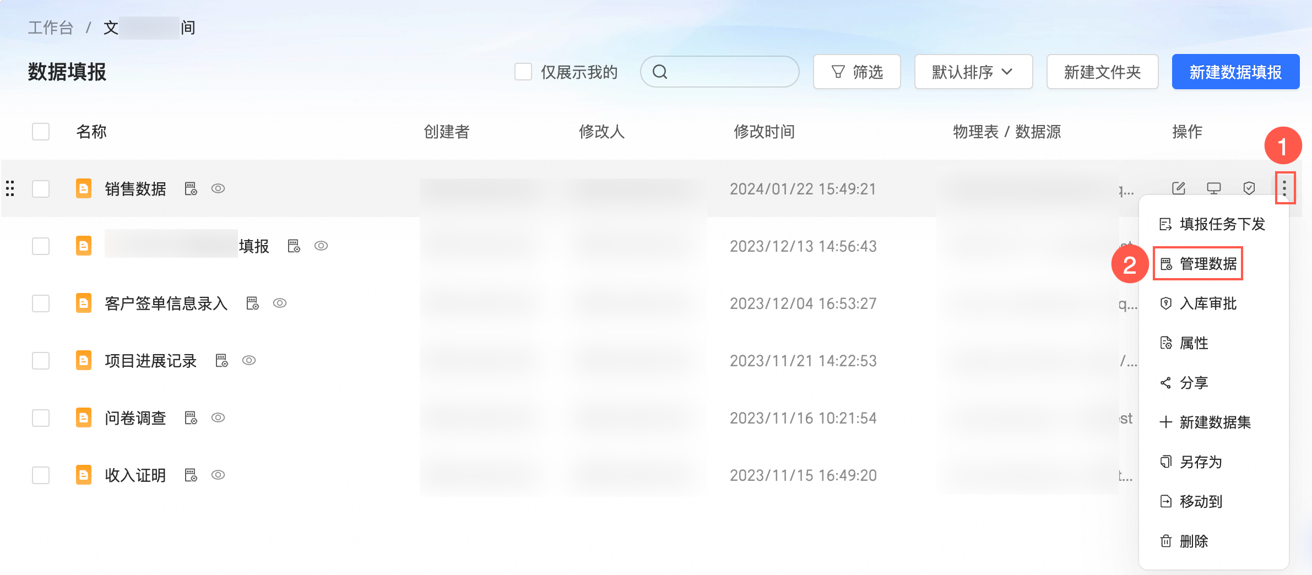Choose 另存为 from the context menu
The height and width of the screenshot is (575, 1312).
(x=1213, y=462)
